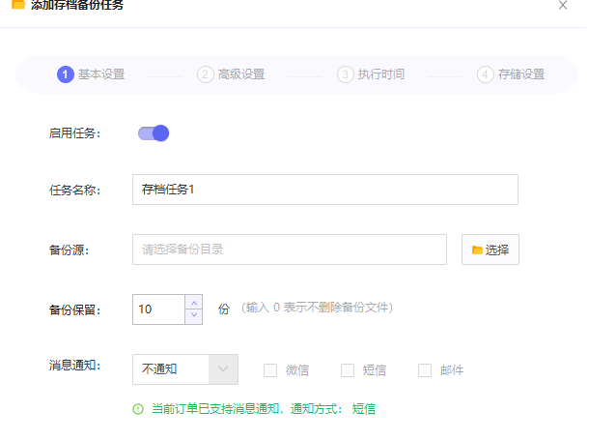Click the folder icon in the dialog title
589x441 pixels.
coord(18,4)
